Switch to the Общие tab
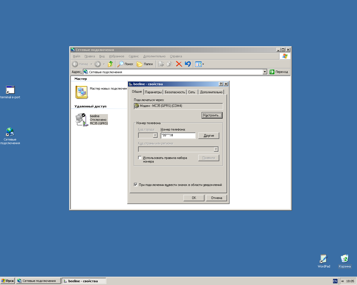Screen dimensions: 357x285 (x=137, y=92)
